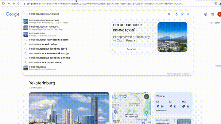The image size is (221, 124).
Task: Expand the map with the fullscreen icon
Action: 146,97
